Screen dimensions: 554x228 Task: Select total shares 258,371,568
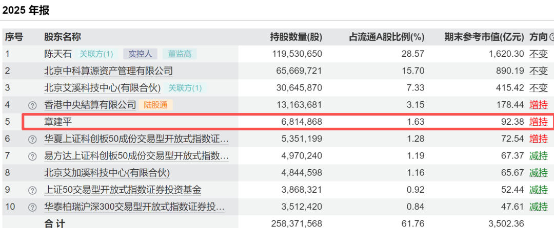click(297, 223)
